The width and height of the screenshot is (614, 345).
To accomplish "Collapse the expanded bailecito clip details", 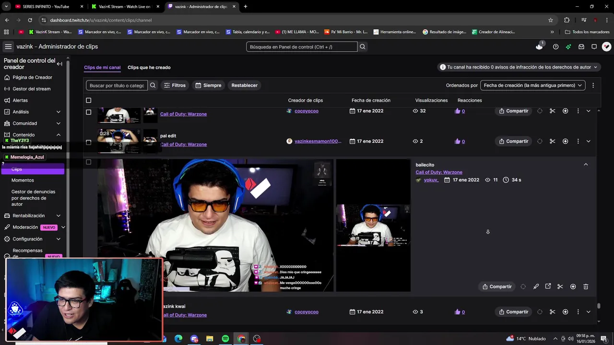I will tap(586, 164).
